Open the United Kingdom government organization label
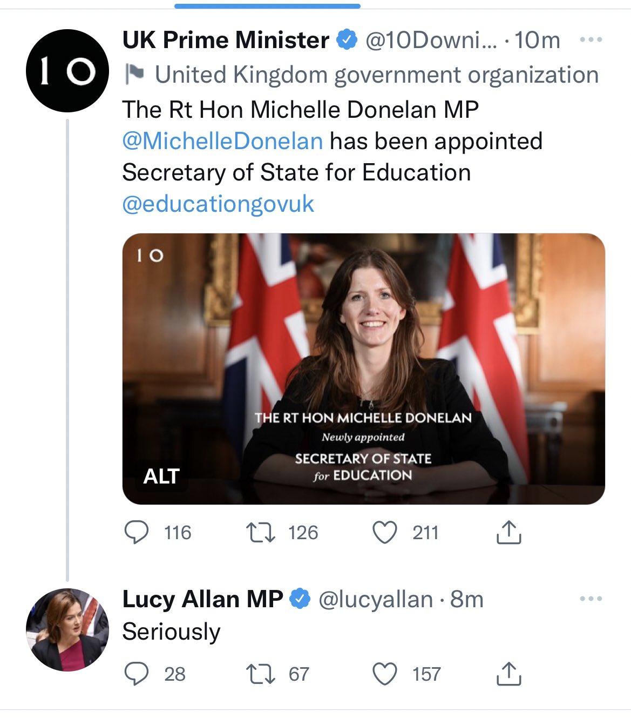The width and height of the screenshot is (631, 725). [376, 75]
